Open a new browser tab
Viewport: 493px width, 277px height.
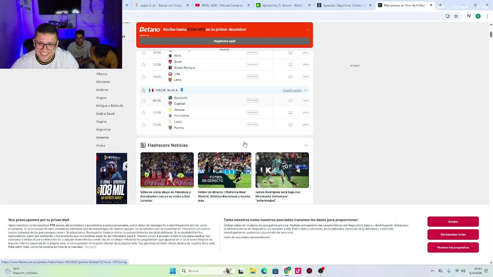click(440, 5)
